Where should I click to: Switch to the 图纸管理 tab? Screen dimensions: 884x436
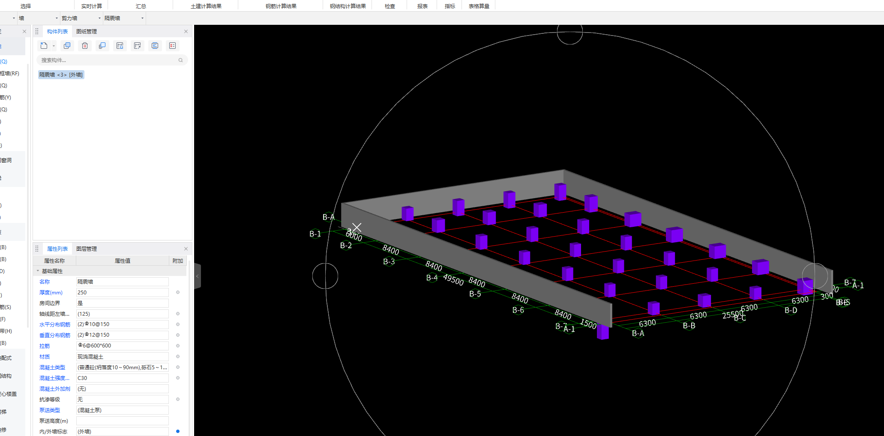87,31
